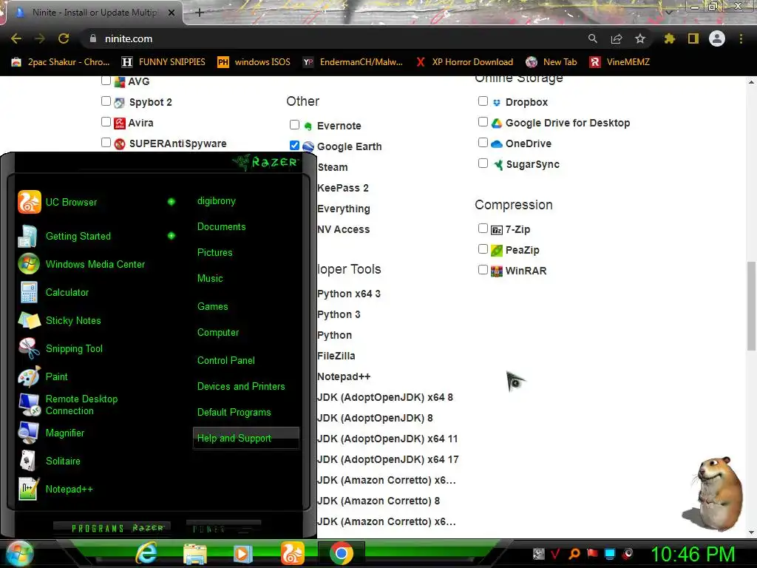
Task: Check the Spybot 2 checkbox
Action: click(106, 101)
